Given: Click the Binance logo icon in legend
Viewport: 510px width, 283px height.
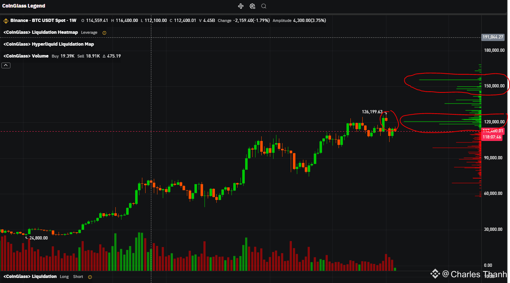Looking at the screenshot, I should 6,20.
